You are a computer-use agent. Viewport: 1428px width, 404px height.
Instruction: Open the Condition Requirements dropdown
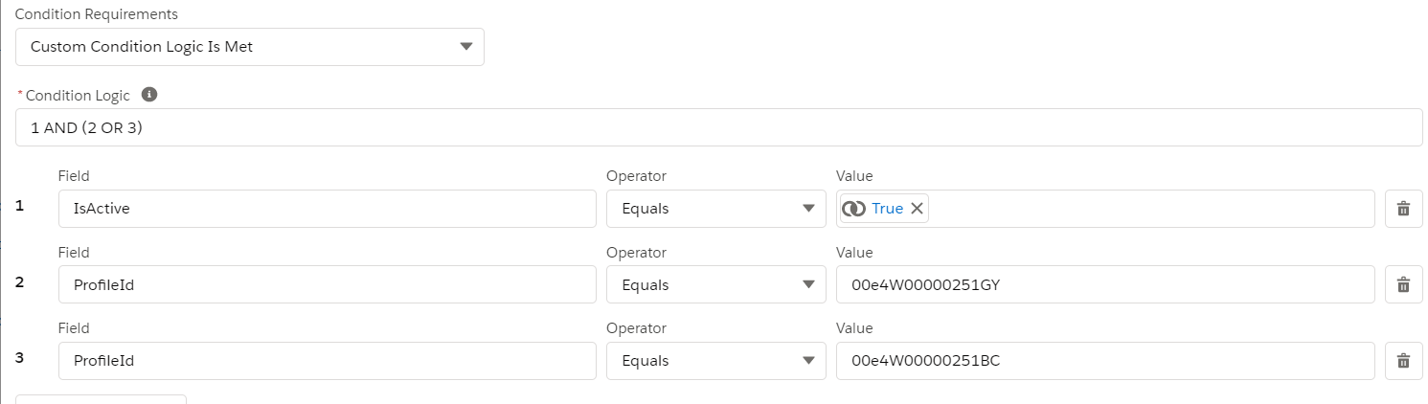tap(250, 47)
